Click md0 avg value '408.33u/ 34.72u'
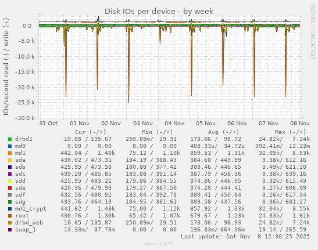Screen dimensions: 318x250 coord(217,146)
